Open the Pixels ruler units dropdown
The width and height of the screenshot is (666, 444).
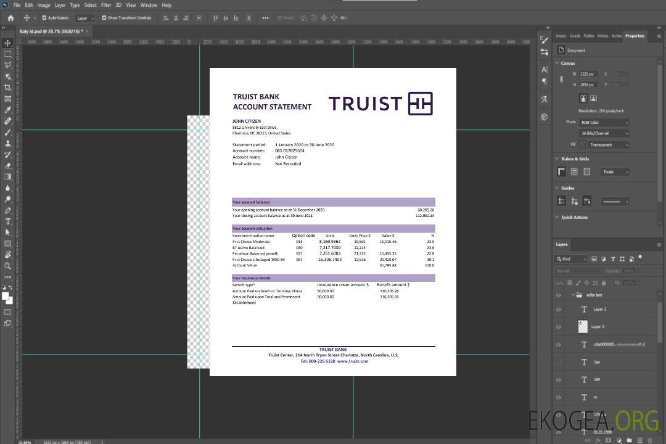615,172
